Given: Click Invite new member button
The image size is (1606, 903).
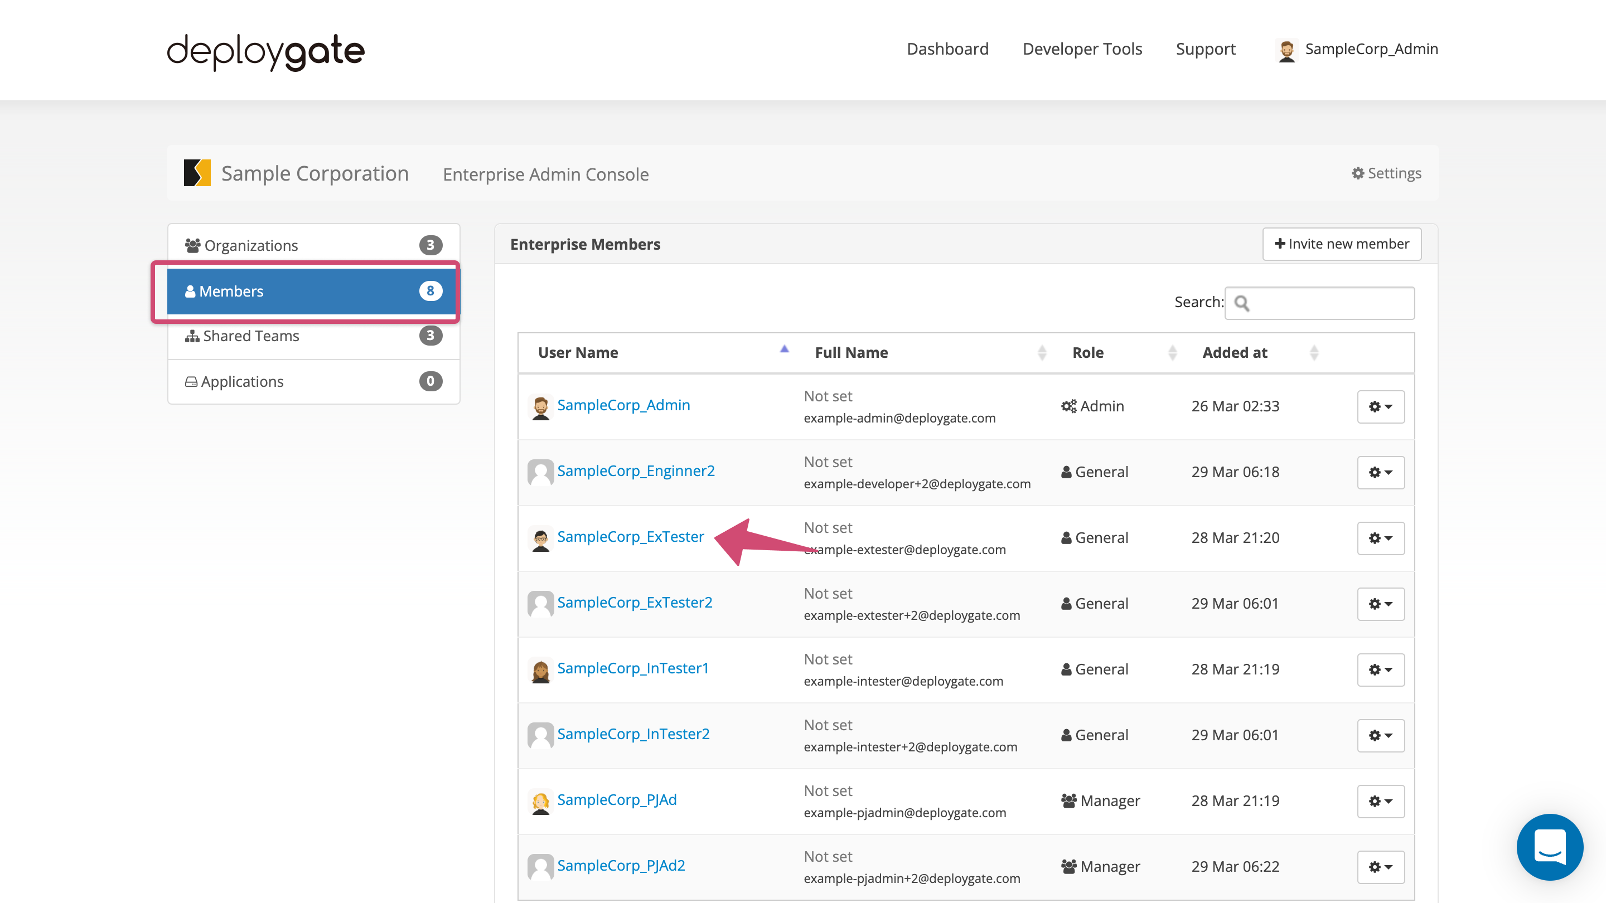Looking at the screenshot, I should click(x=1342, y=244).
